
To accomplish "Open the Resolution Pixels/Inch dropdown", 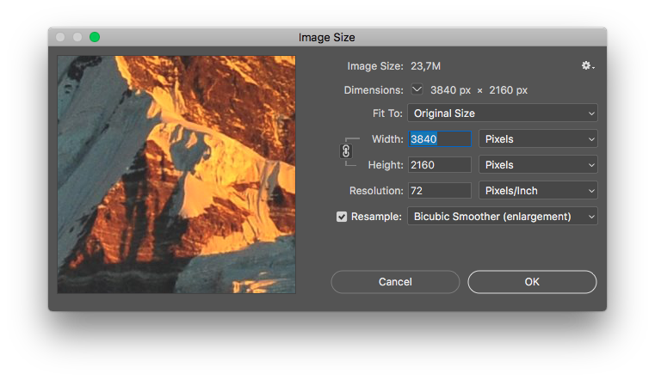I will click(x=538, y=191).
